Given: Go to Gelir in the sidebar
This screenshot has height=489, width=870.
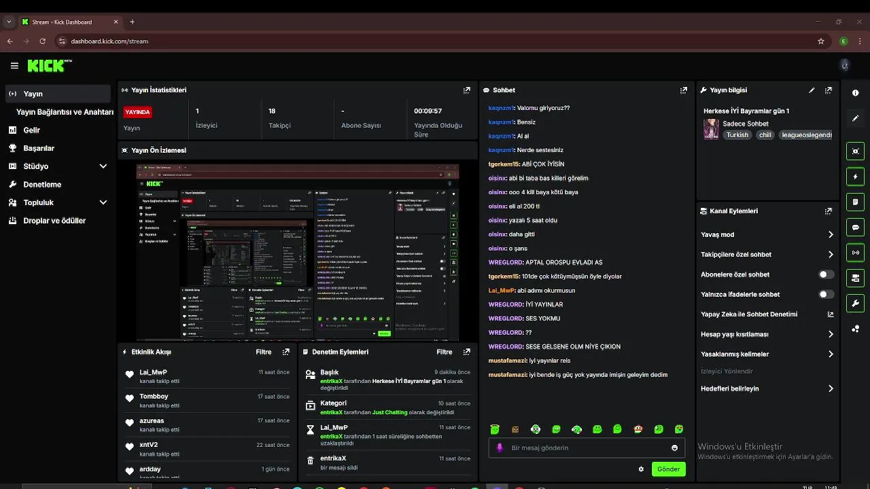Looking at the screenshot, I should (x=58, y=130).
